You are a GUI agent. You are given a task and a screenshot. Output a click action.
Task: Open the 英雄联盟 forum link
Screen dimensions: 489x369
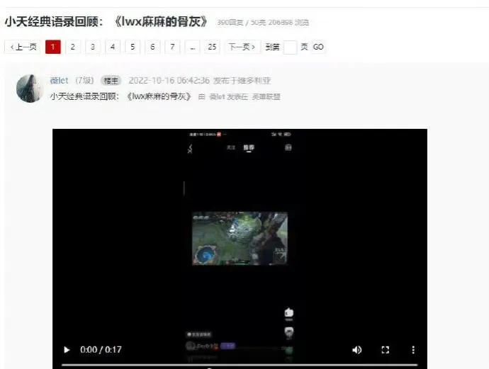tap(266, 97)
